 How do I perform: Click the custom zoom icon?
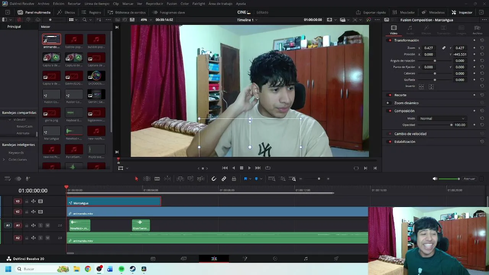click(293, 179)
